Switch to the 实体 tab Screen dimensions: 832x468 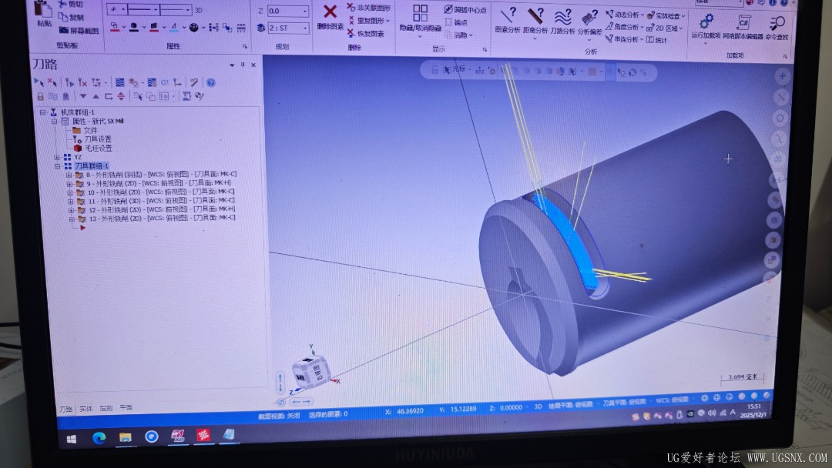[x=86, y=409]
